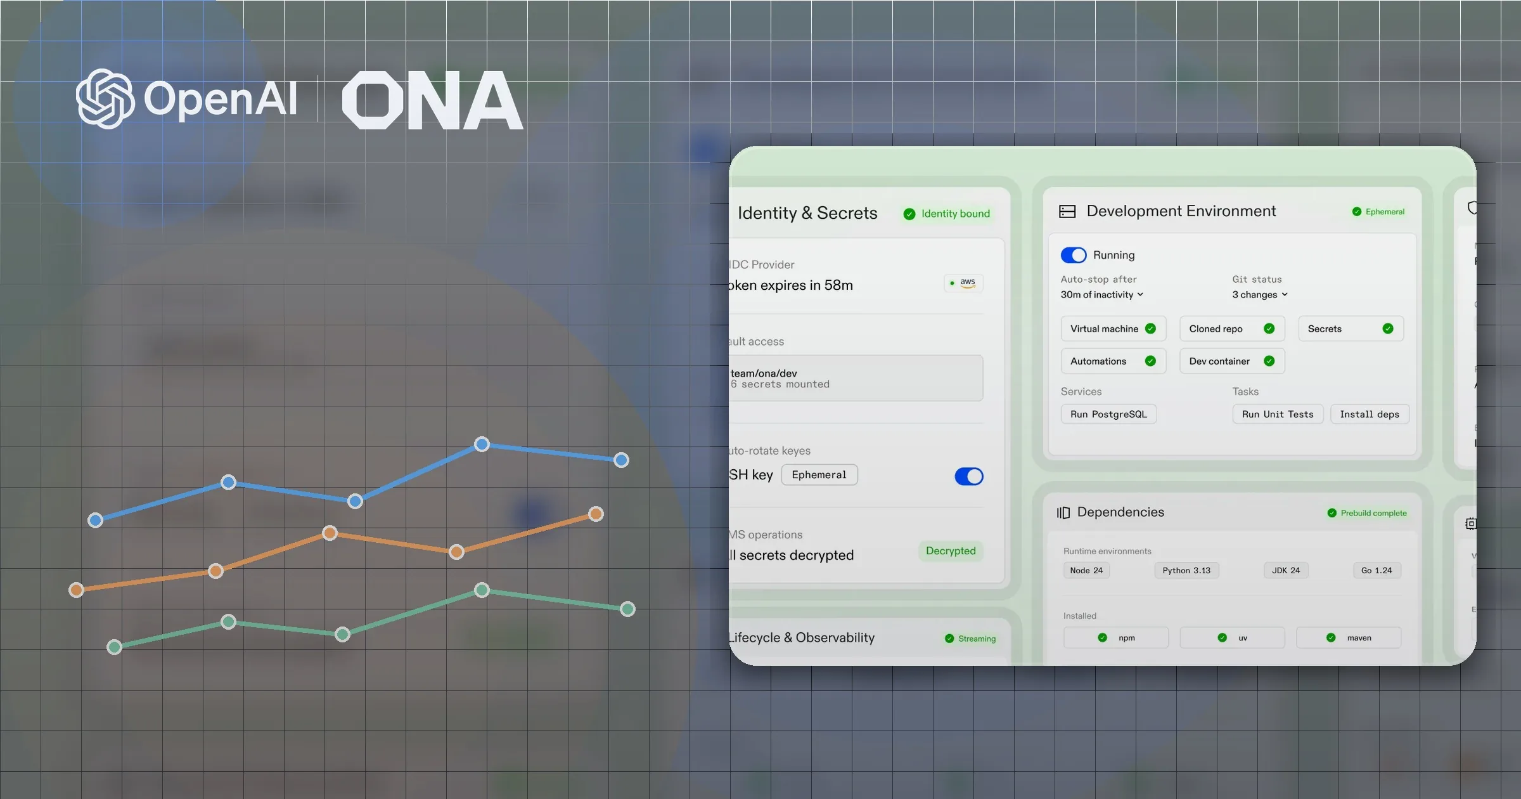
Task: Click the Run PostgreSQL service button
Action: coord(1108,414)
